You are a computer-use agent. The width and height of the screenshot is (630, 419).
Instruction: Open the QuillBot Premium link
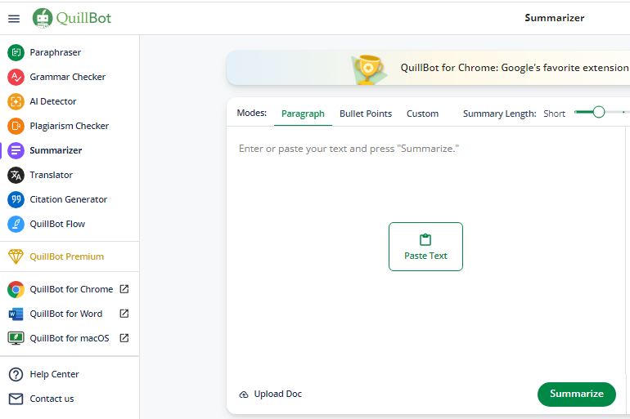tap(67, 256)
